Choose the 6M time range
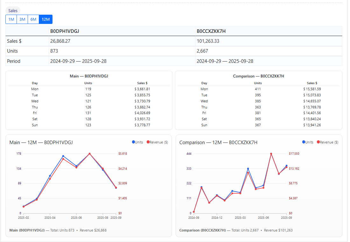350x242 pixels. tap(33, 19)
